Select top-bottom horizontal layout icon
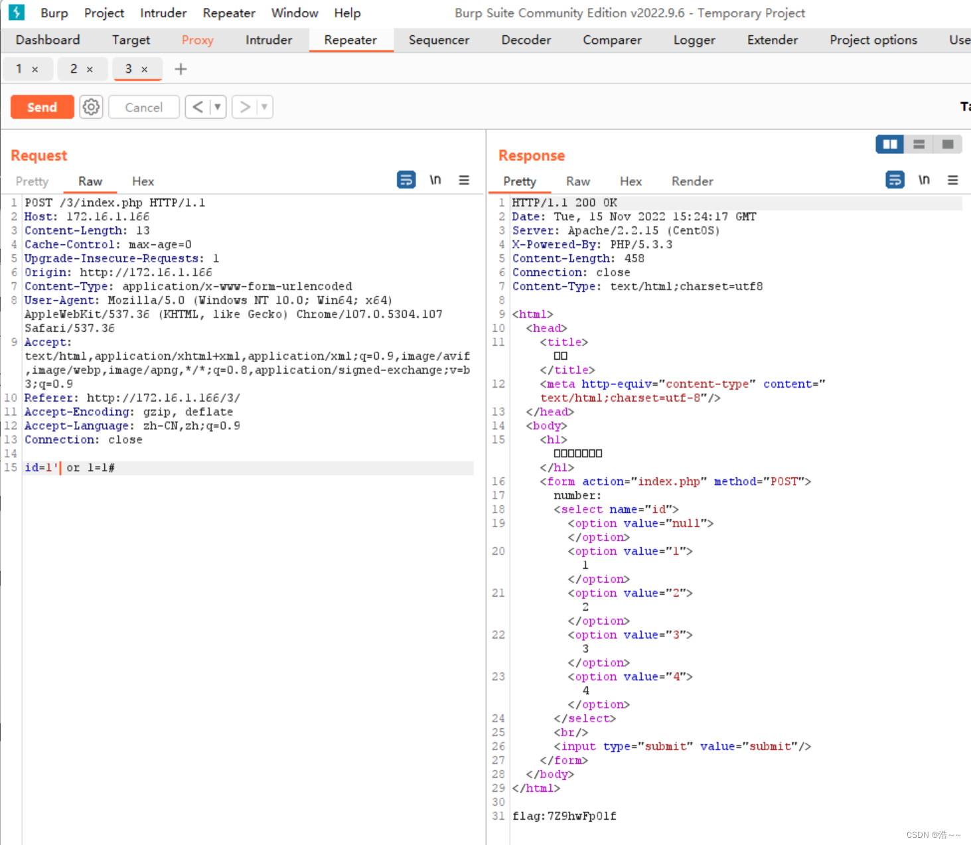The width and height of the screenshot is (971, 845). point(919,144)
